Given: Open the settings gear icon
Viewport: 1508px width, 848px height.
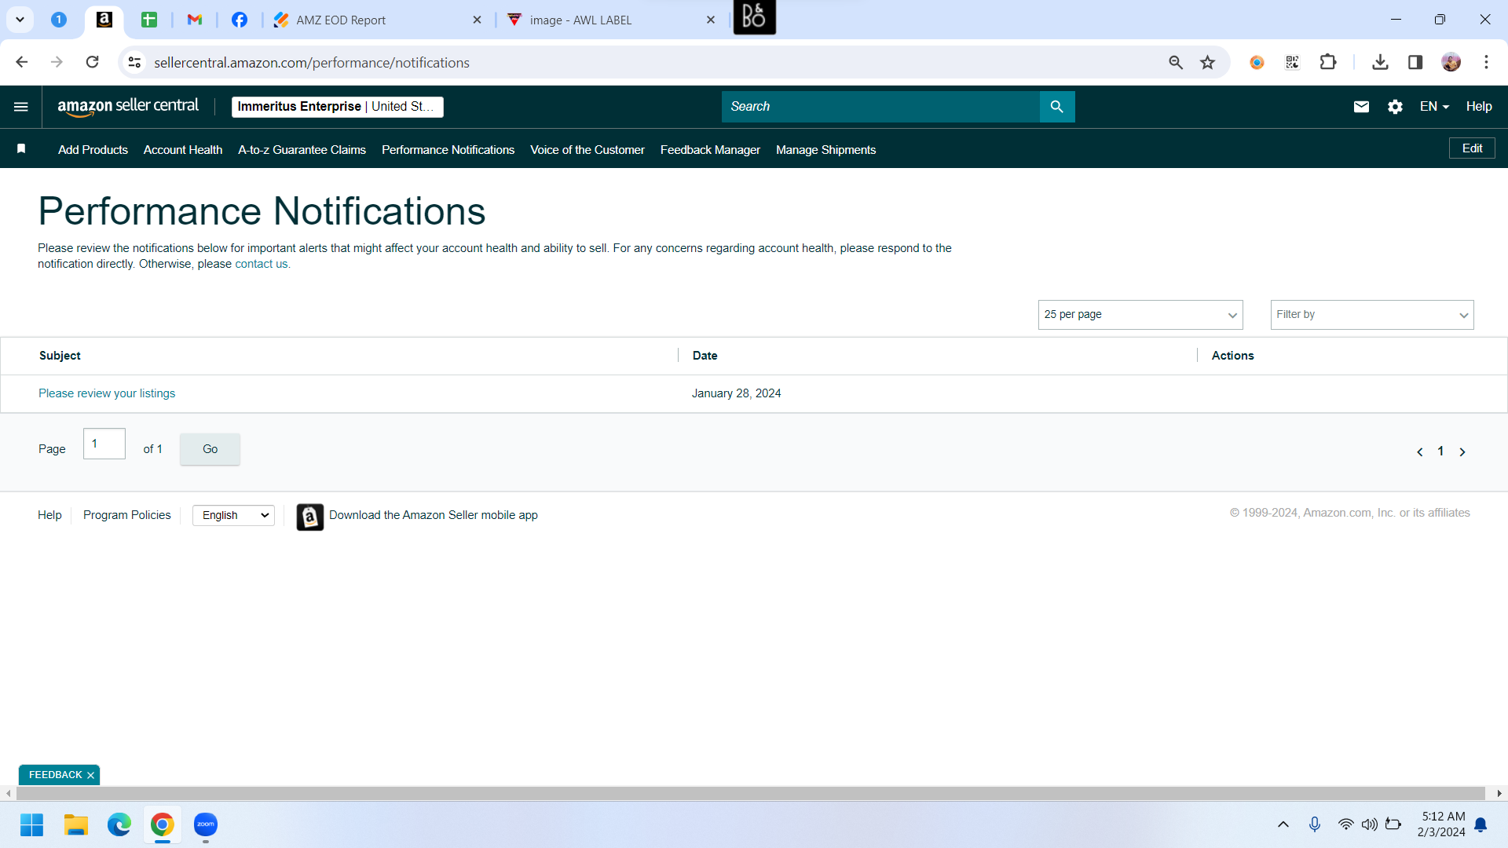Looking at the screenshot, I should click(x=1395, y=107).
